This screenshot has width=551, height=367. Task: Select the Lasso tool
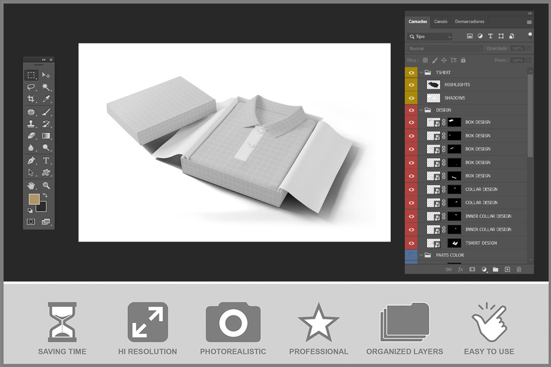point(31,87)
